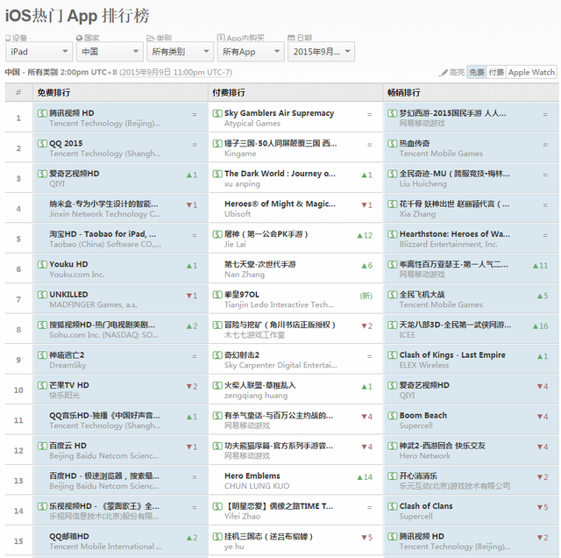Image resolution: width=561 pixels, height=558 pixels.
Task: Open the 日期 picker showing 2015年9月
Action: click(321, 52)
